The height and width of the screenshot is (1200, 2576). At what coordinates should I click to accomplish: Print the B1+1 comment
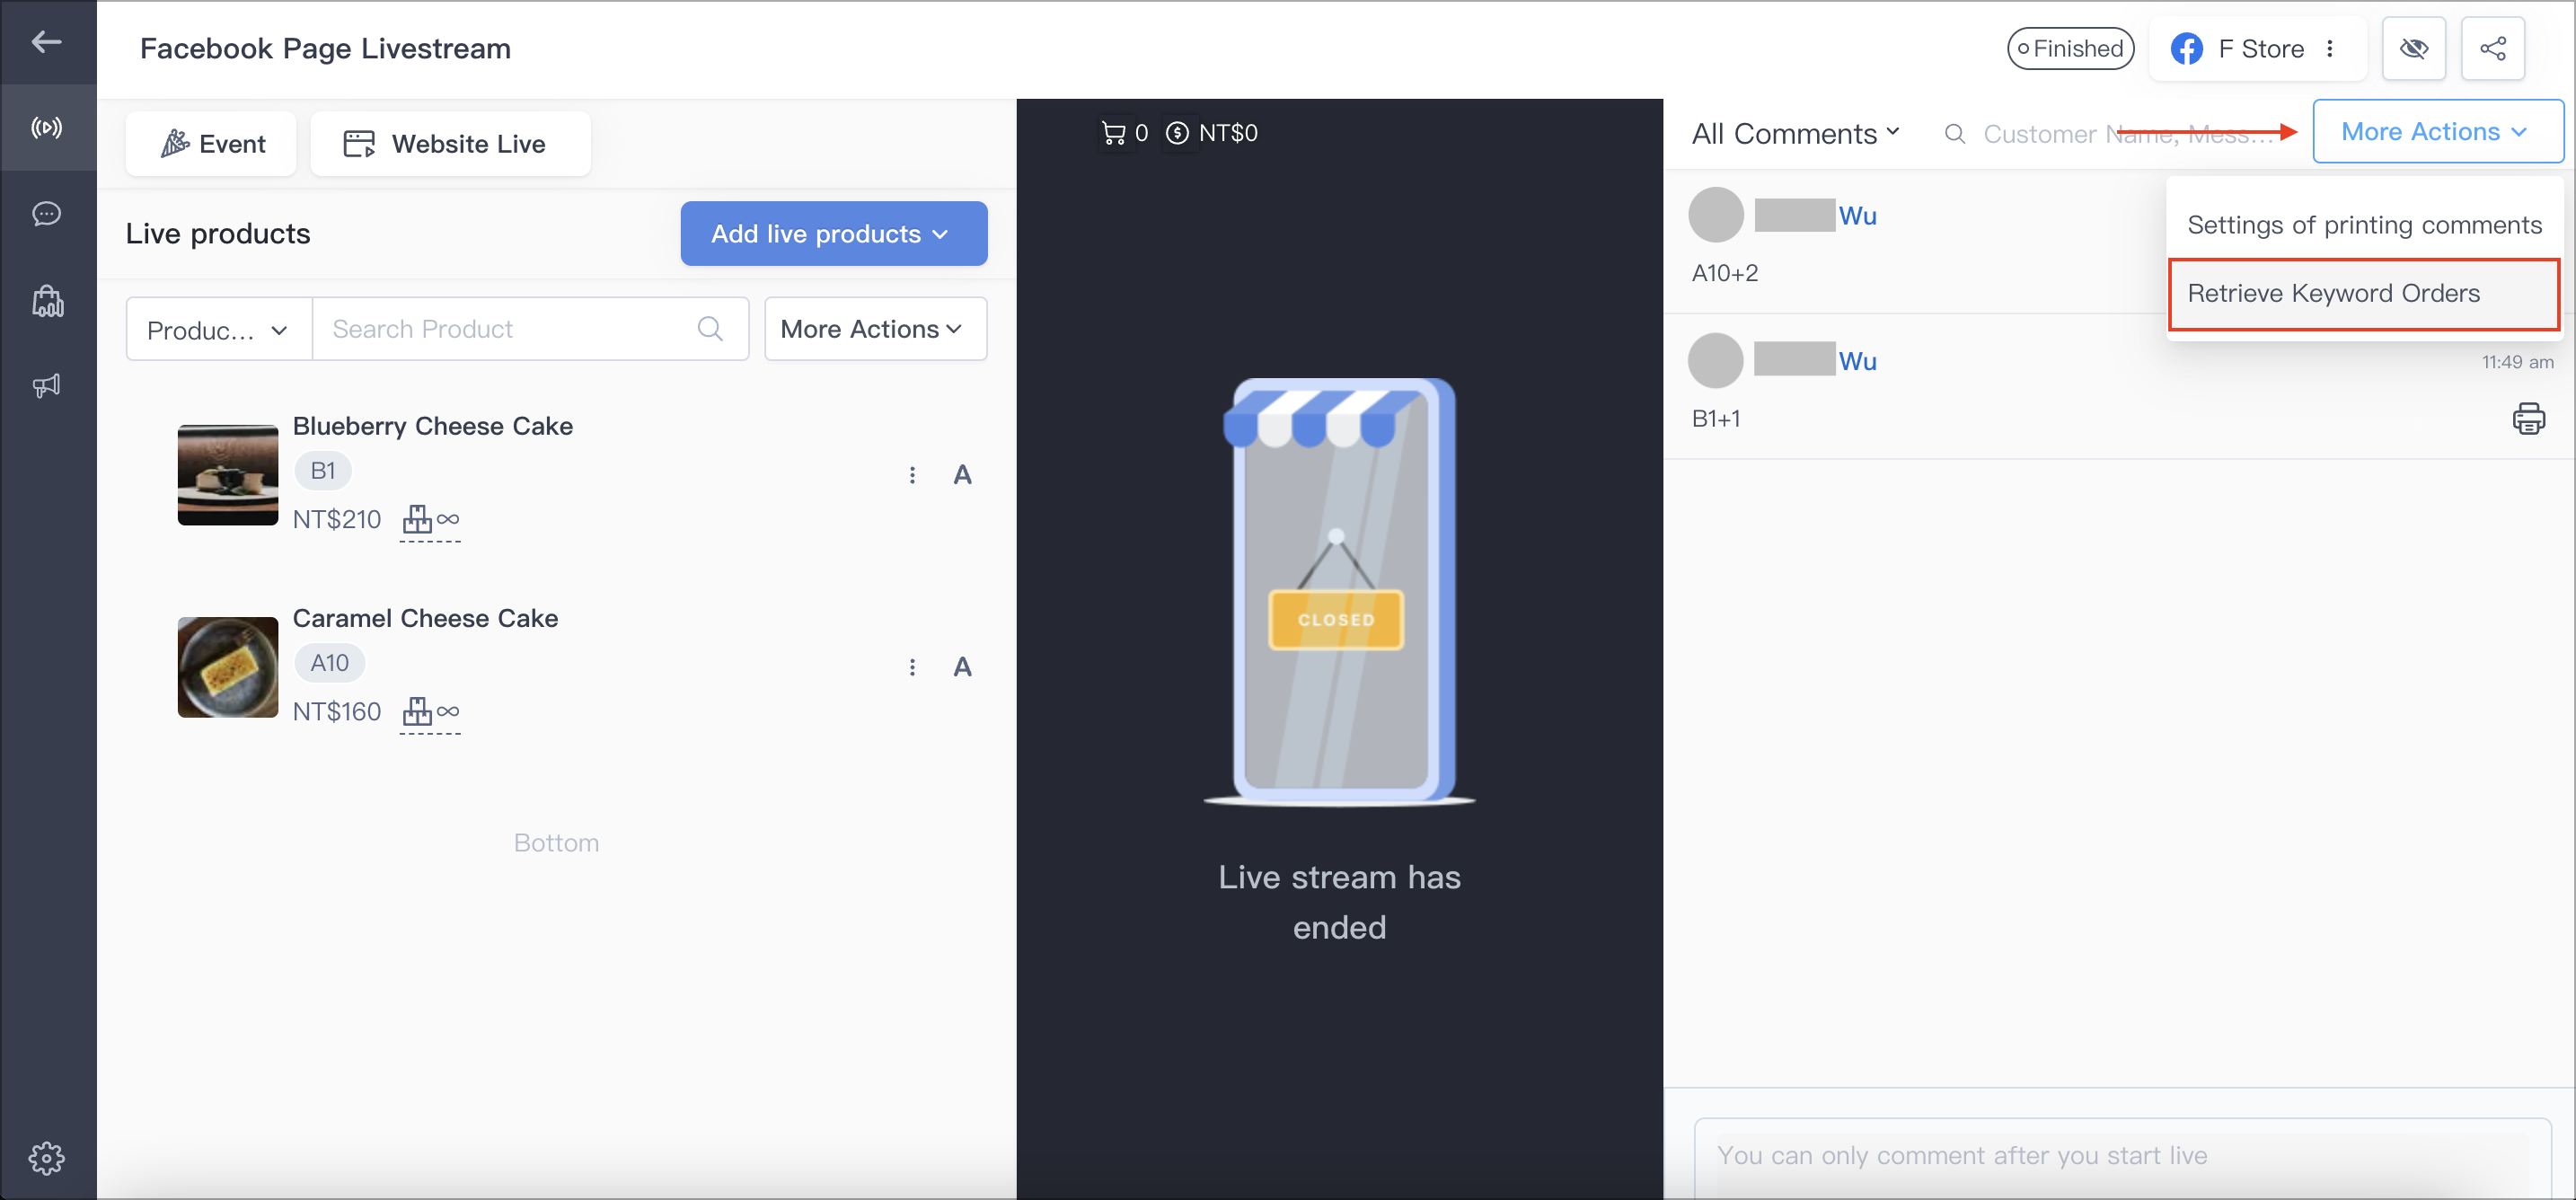pos(2528,418)
